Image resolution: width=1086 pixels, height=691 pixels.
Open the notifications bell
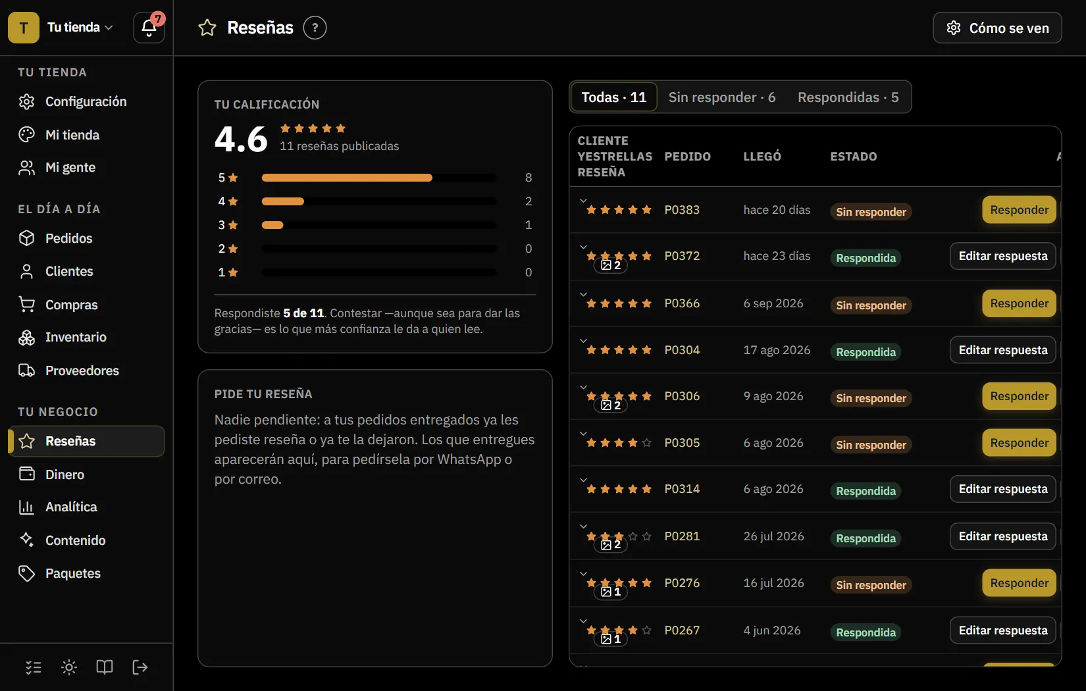click(x=149, y=28)
